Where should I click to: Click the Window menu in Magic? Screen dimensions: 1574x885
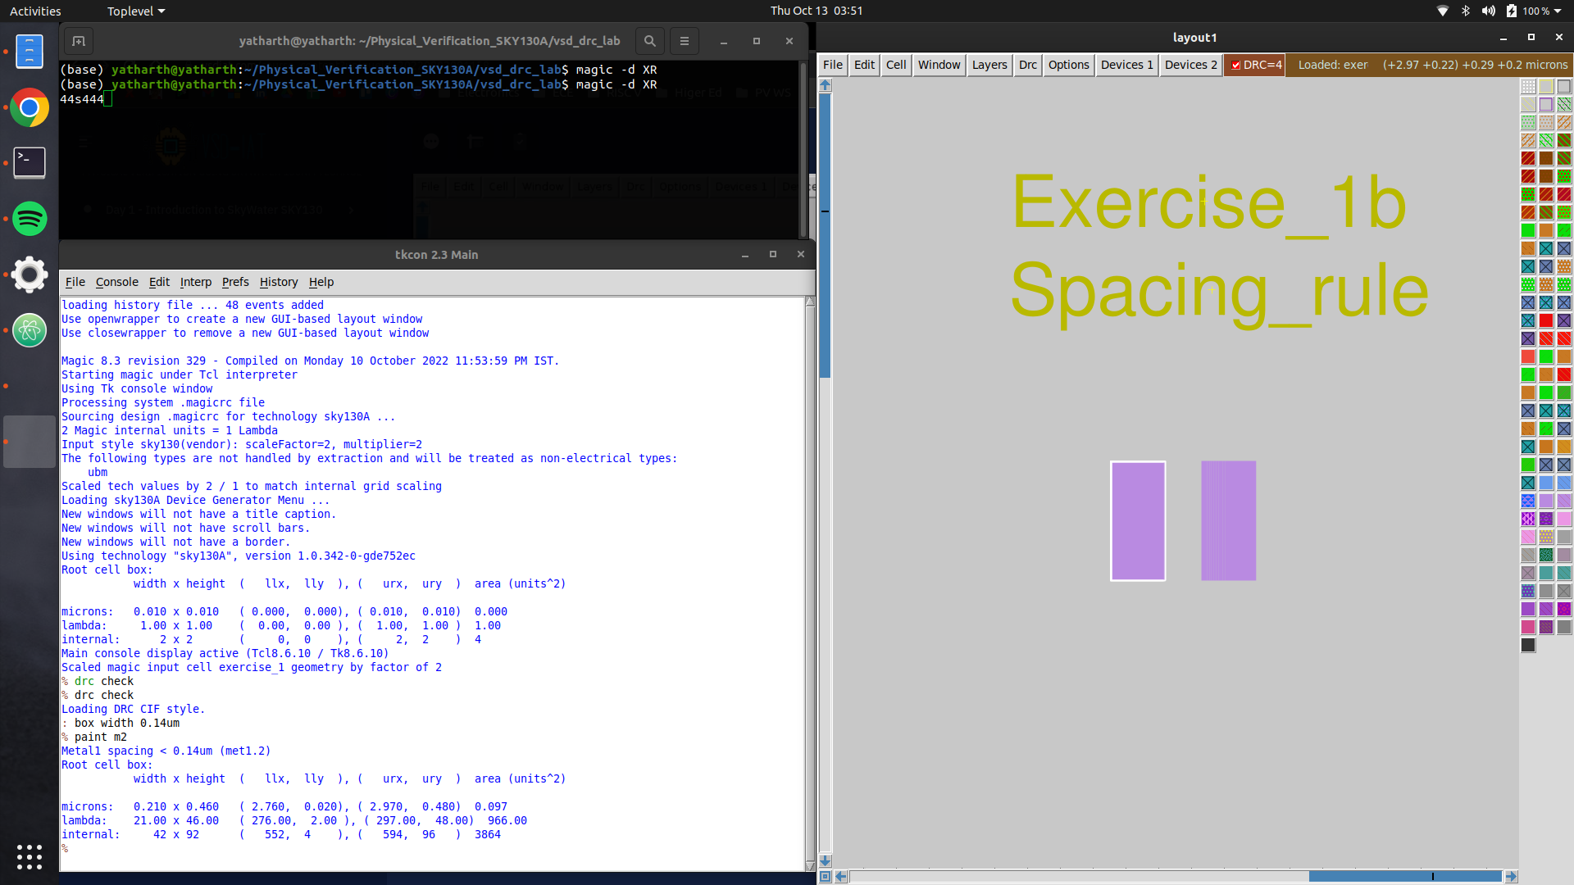pos(939,65)
